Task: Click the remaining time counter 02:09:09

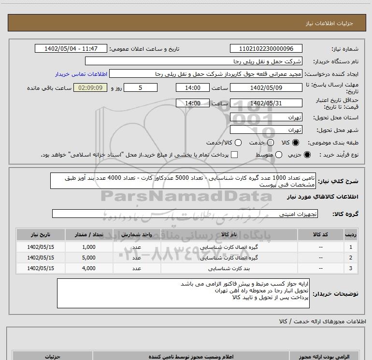Action: tap(90, 87)
